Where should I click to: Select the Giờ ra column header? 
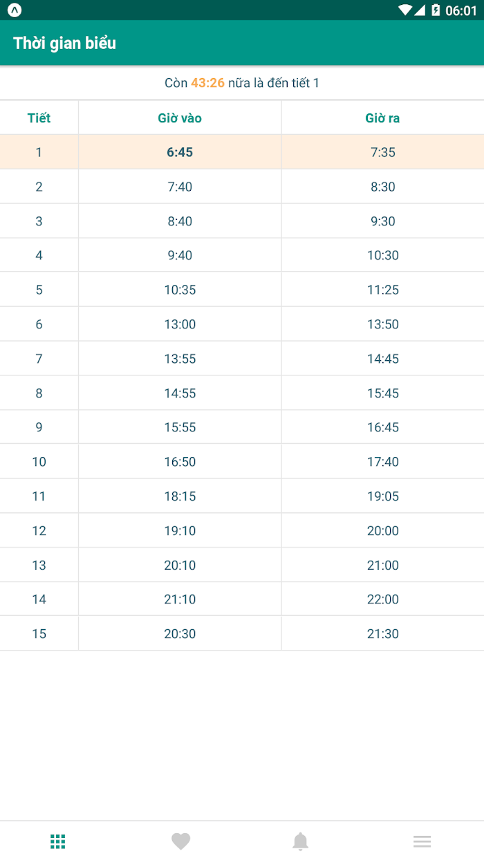click(x=382, y=118)
